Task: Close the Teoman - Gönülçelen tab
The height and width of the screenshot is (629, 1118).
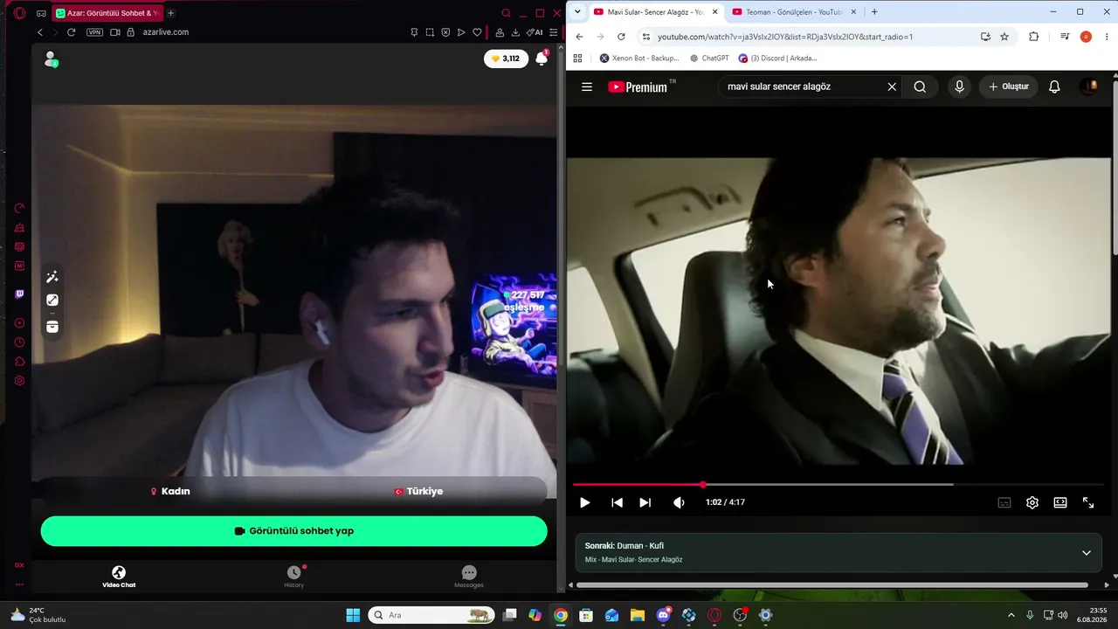Action: (x=853, y=12)
